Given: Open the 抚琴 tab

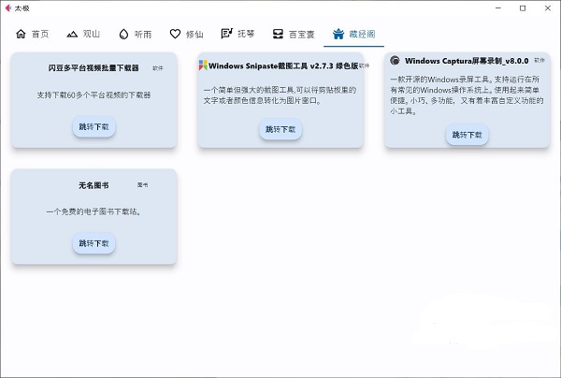Looking at the screenshot, I should 237,34.
